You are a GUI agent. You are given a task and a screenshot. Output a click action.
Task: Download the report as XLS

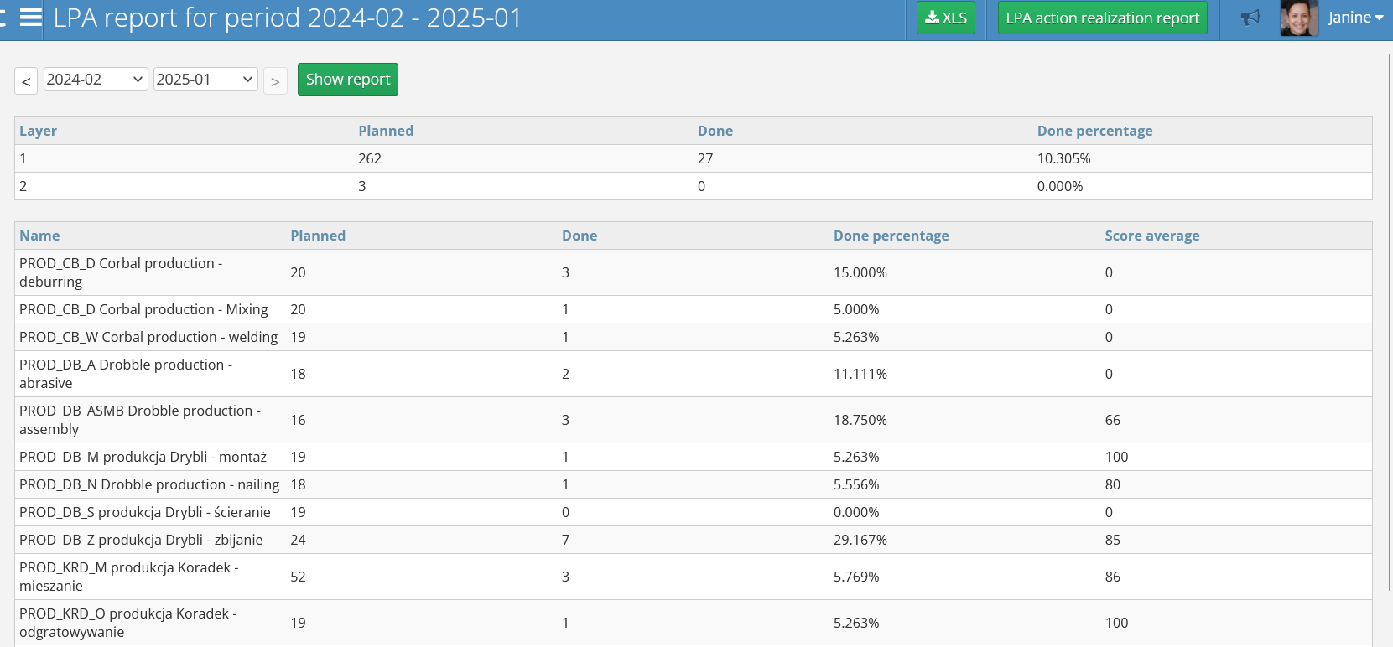pyautogui.click(x=945, y=18)
